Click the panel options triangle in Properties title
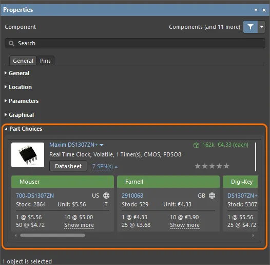The height and width of the screenshot is (265, 270). click(x=256, y=10)
